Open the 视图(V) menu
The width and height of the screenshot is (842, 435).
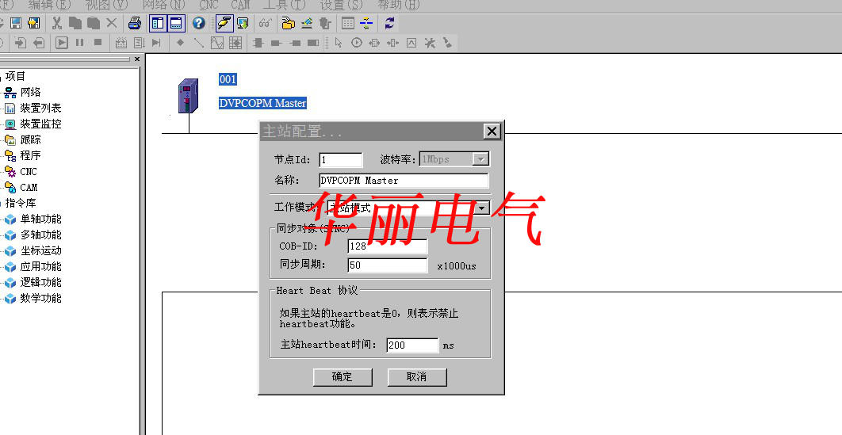click(106, 5)
